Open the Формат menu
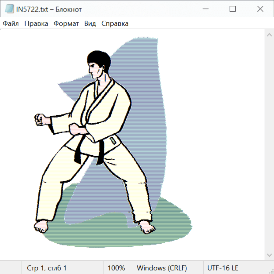274x274 pixels. point(66,24)
